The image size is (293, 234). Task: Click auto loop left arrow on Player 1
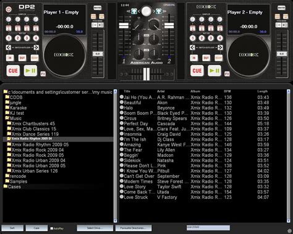pos(8,48)
